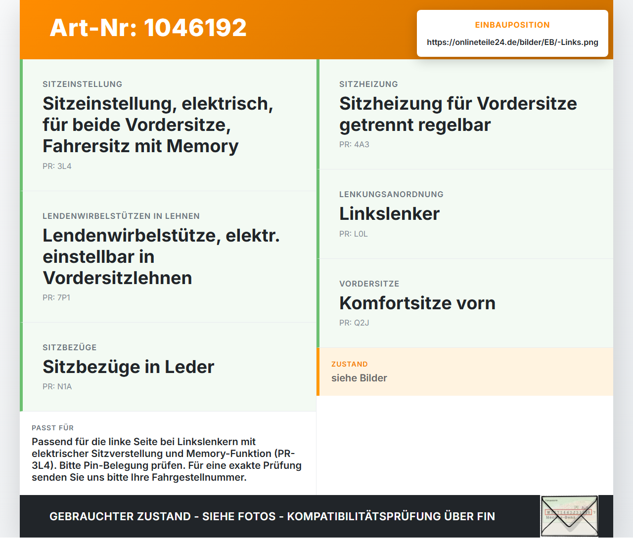Click the SITZEINSTELLUNG category label
The width and height of the screenshot is (633, 538).
pos(83,84)
